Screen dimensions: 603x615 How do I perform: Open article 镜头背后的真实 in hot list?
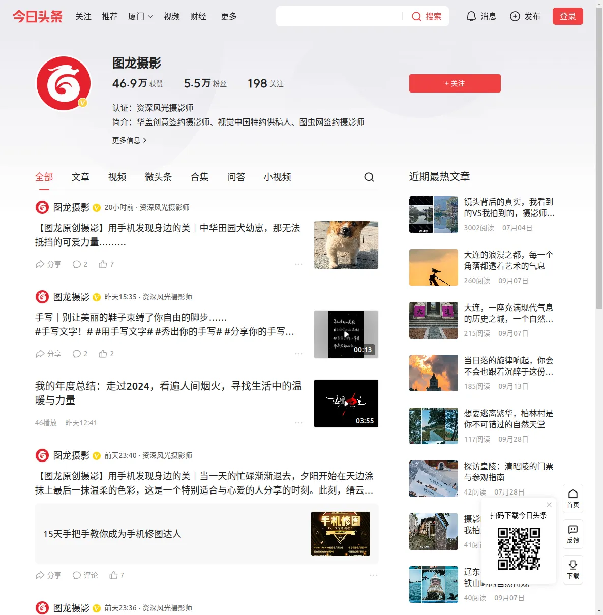click(x=509, y=207)
